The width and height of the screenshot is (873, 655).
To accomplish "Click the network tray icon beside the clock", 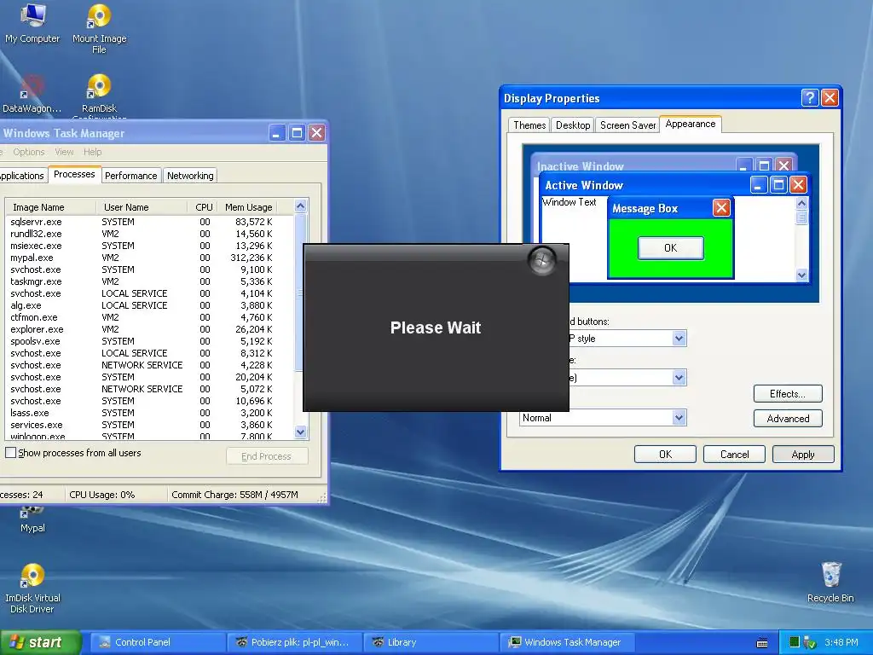I will click(x=810, y=643).
